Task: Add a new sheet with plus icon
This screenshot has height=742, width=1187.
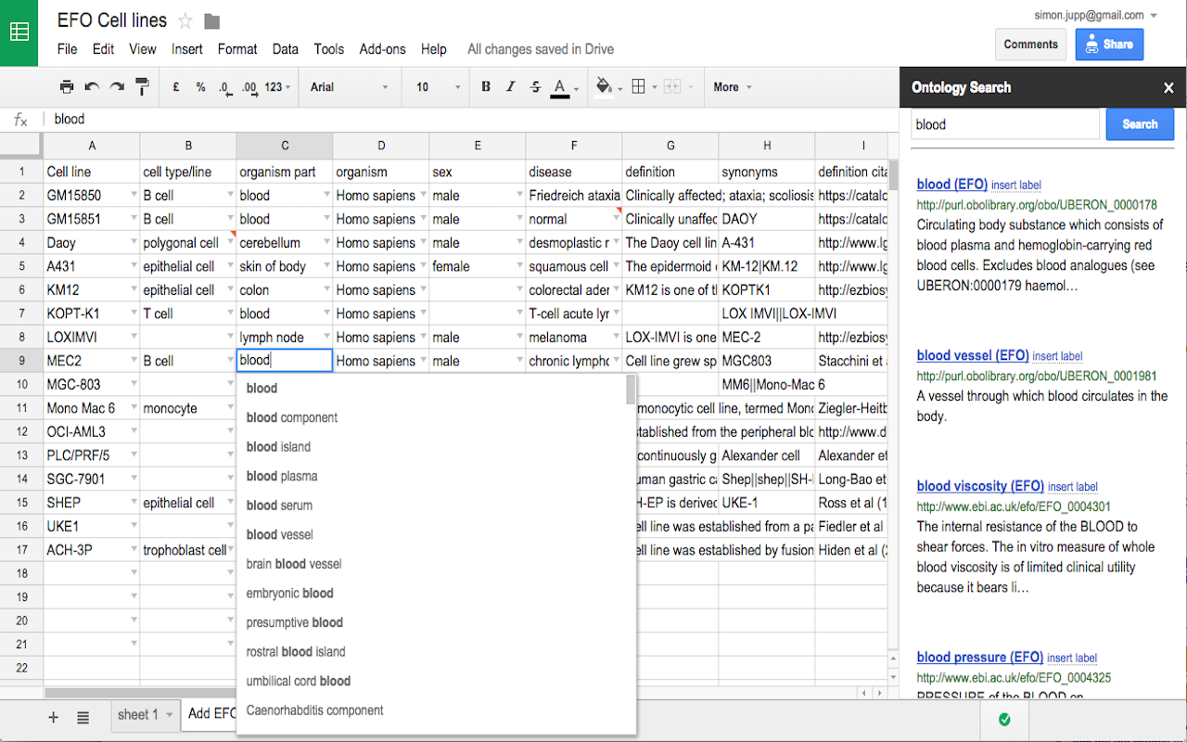Action: tap(53, 716)
